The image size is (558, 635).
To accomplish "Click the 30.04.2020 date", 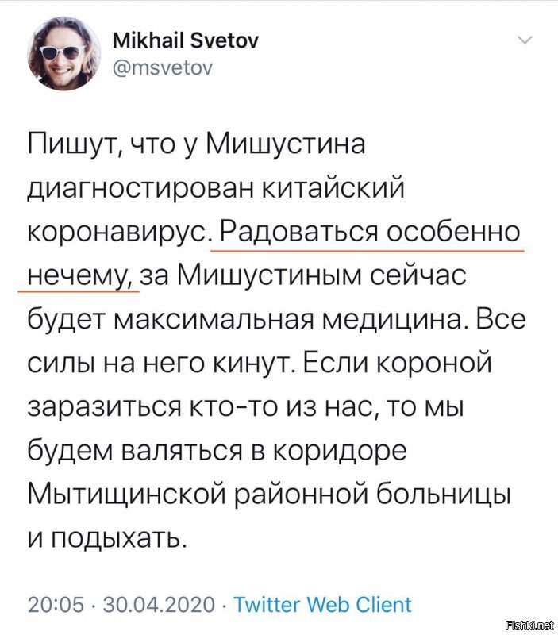I will [x=160, y=605].
